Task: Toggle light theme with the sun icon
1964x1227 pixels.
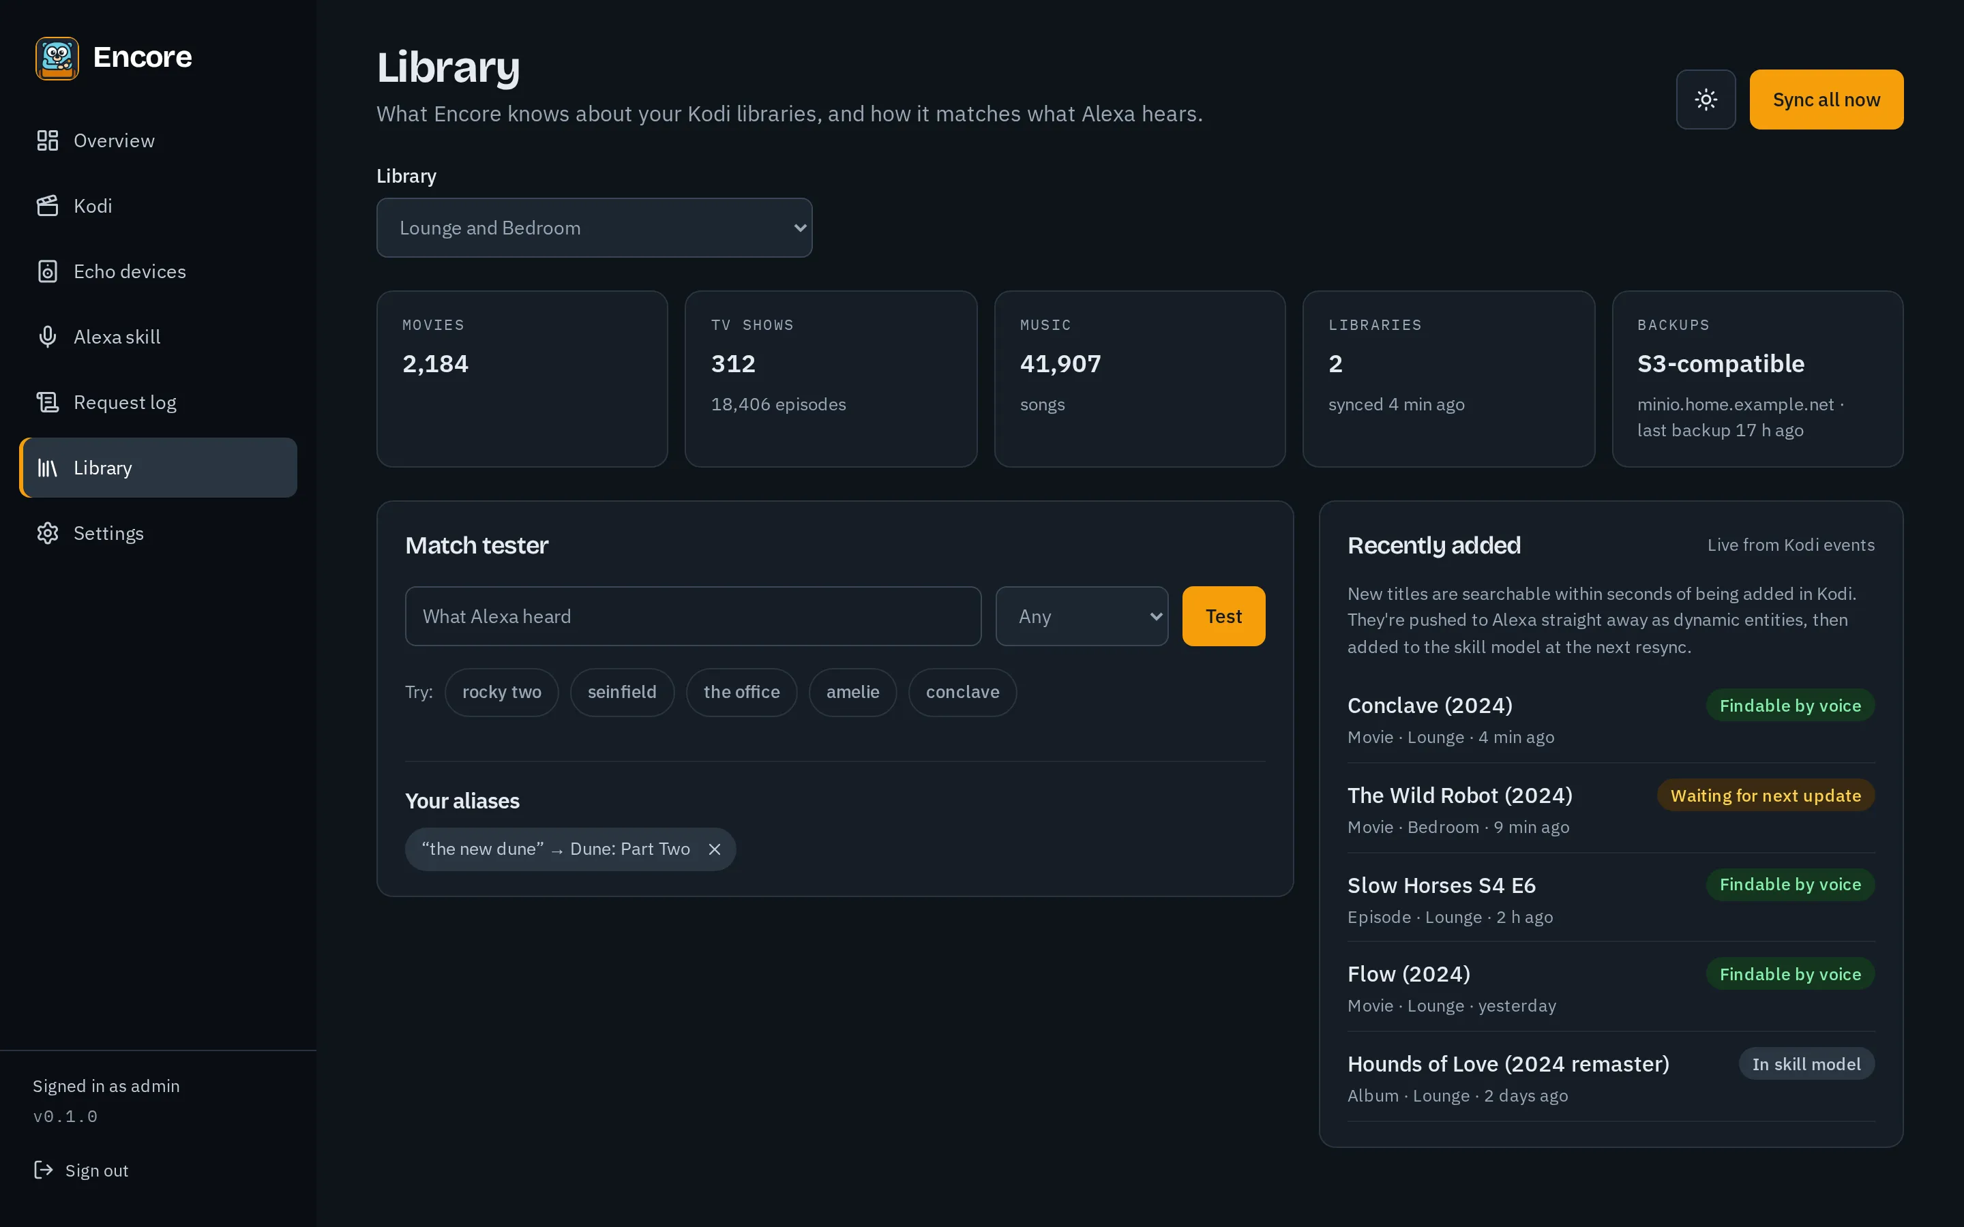Action: (1706, 100)
